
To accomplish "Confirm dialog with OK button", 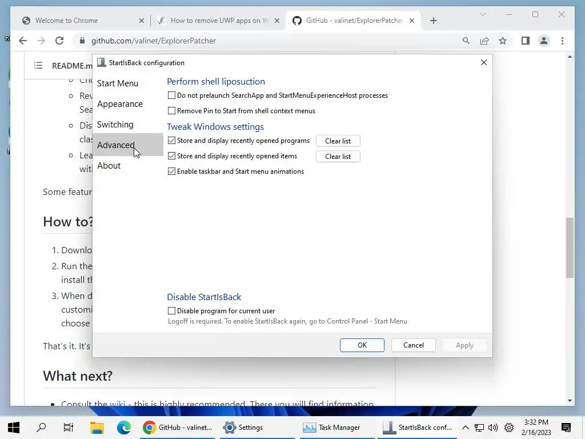I will (x=362, y=345).
